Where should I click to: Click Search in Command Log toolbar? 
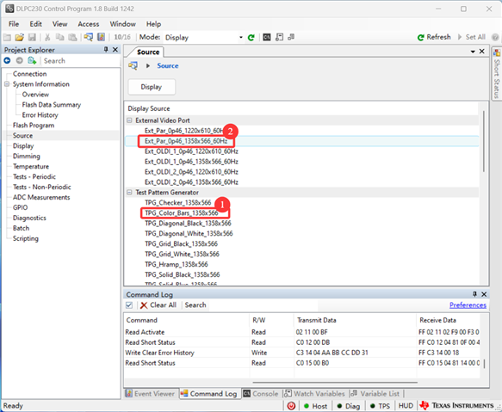click(195, 305)
